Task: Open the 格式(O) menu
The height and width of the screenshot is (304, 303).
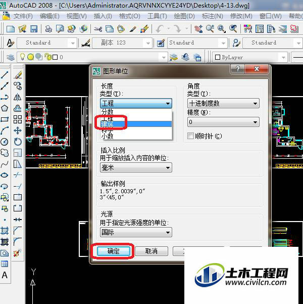Action: [x=129, y=16]
